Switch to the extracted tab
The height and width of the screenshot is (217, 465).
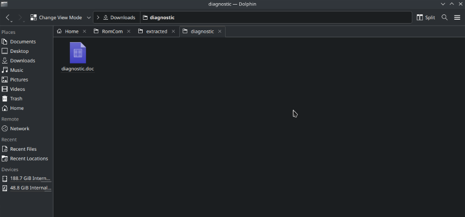point(156,31)
